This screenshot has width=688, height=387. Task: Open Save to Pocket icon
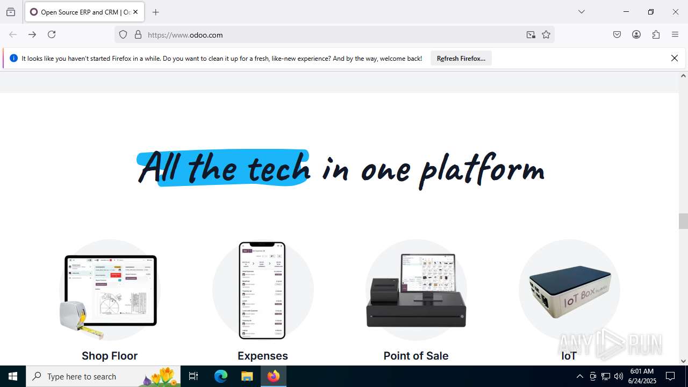tap(617, 34)
